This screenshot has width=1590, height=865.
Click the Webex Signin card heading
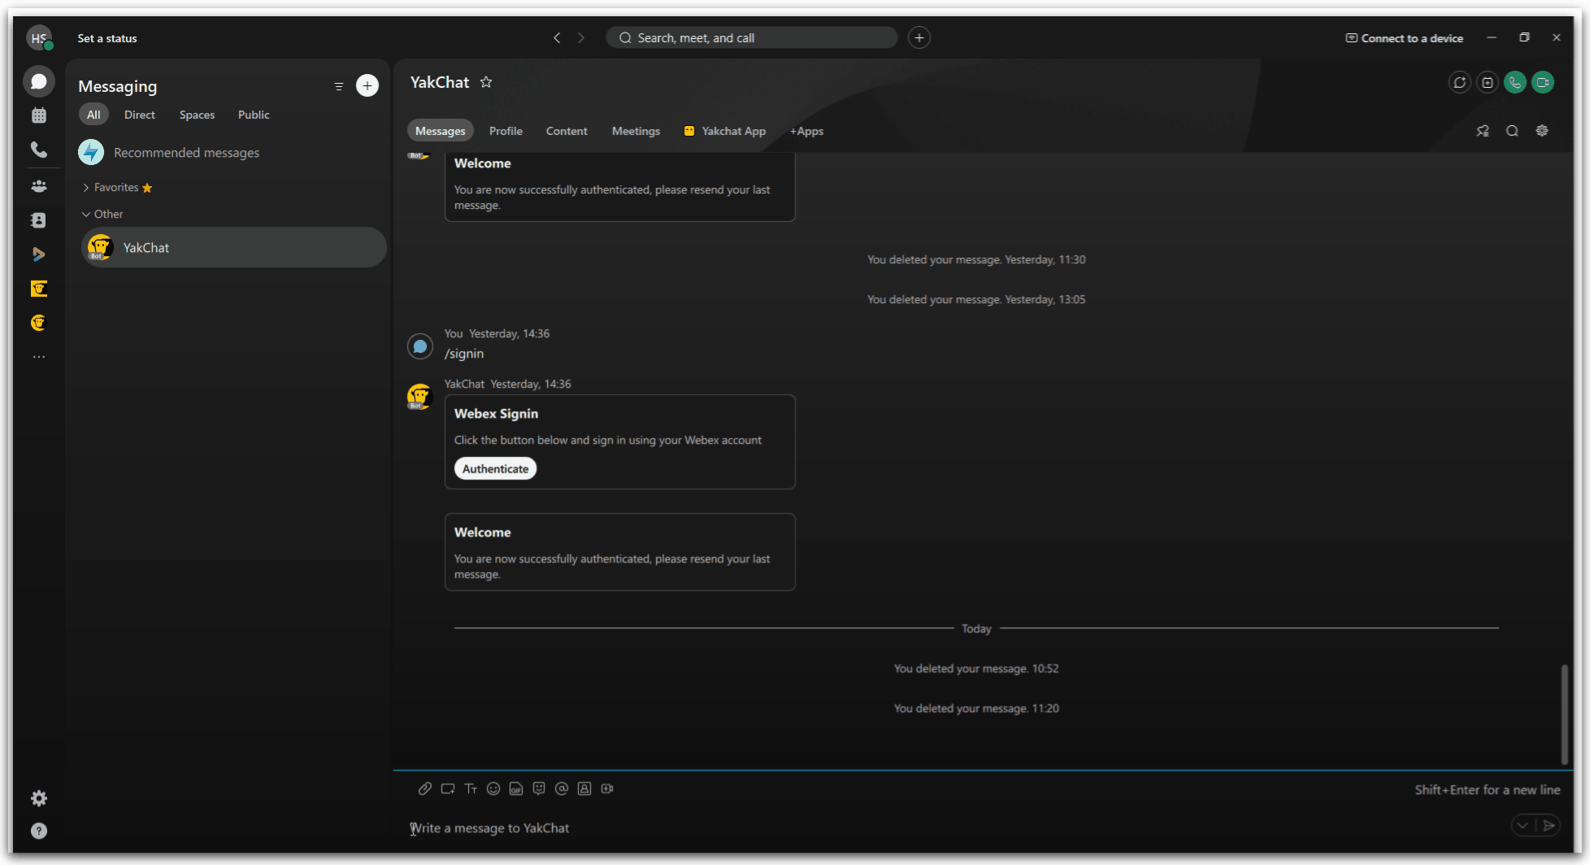pos(496,414)
